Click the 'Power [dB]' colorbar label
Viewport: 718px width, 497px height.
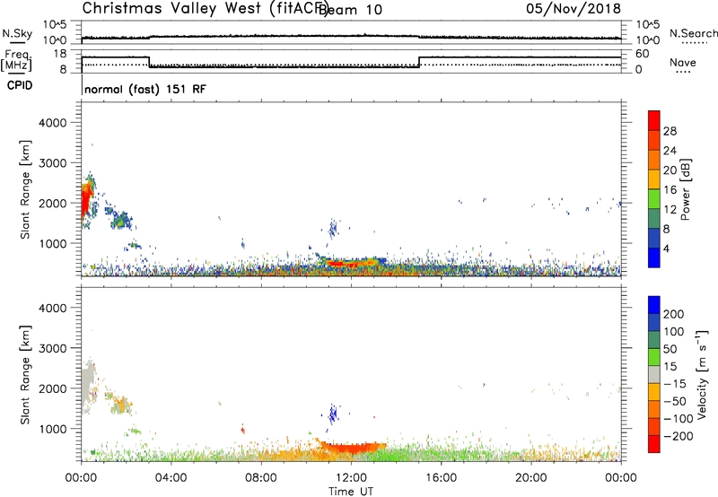[x=685, y=190]
